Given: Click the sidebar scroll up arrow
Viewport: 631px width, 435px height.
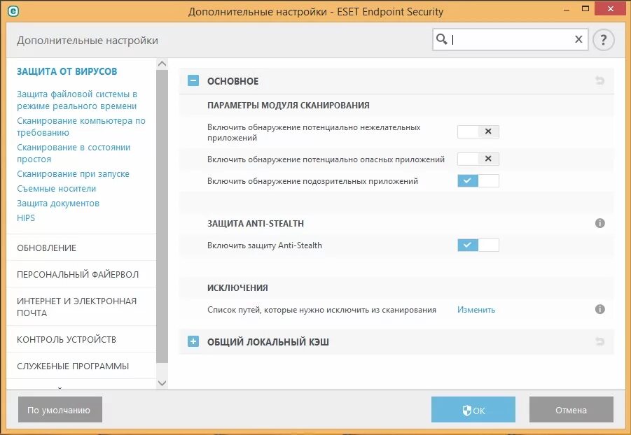Looking at the screenshot, I should (162, 64).
